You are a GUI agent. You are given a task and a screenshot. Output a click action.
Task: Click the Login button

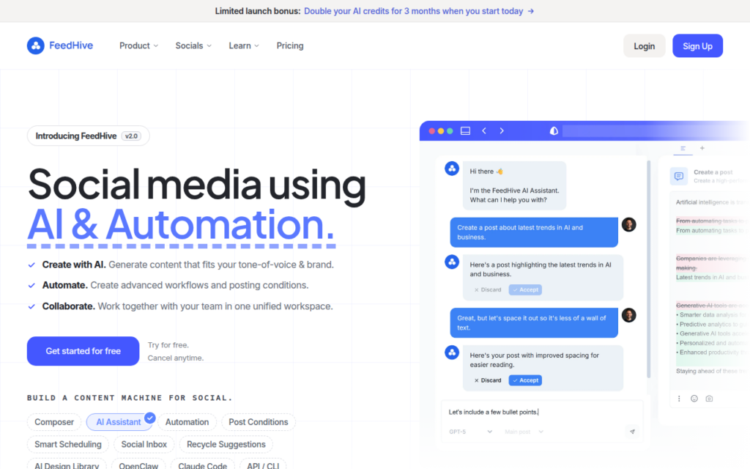[644, 46]
